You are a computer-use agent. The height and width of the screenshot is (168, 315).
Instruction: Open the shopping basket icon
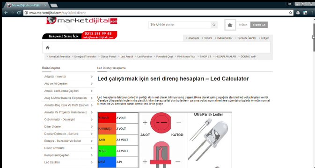click(x=230, y=25)
